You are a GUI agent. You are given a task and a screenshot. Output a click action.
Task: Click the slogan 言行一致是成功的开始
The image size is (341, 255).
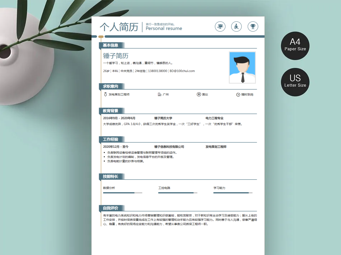pyautogui.click(x=160, y=24)
